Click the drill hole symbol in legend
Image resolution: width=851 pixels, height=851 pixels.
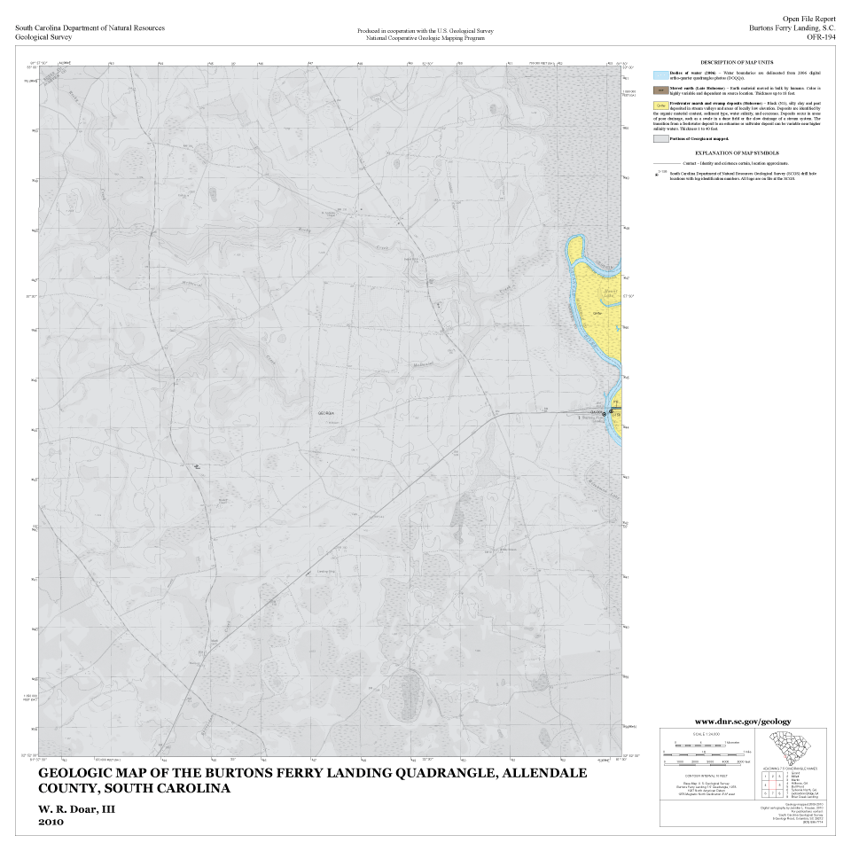tap(657, 174)
